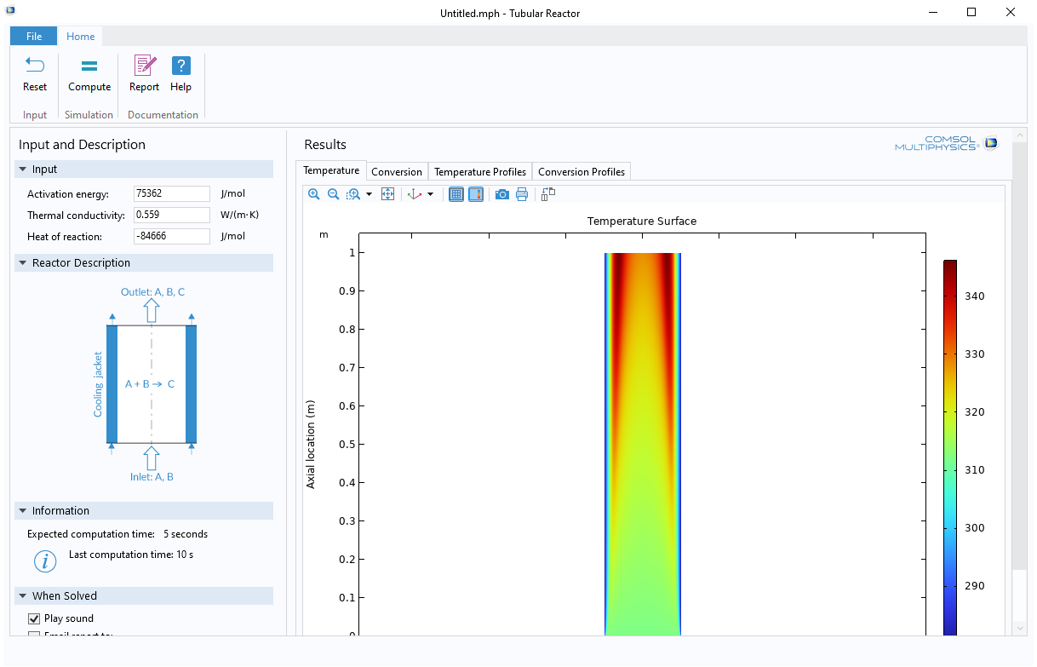Open the zoom box dropdown arrow
1037x667 pixels.
click(369, 194)
